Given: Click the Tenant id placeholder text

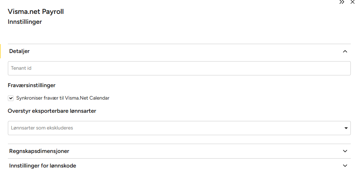Looking at the screenshot, I should [x=21, y=68].
